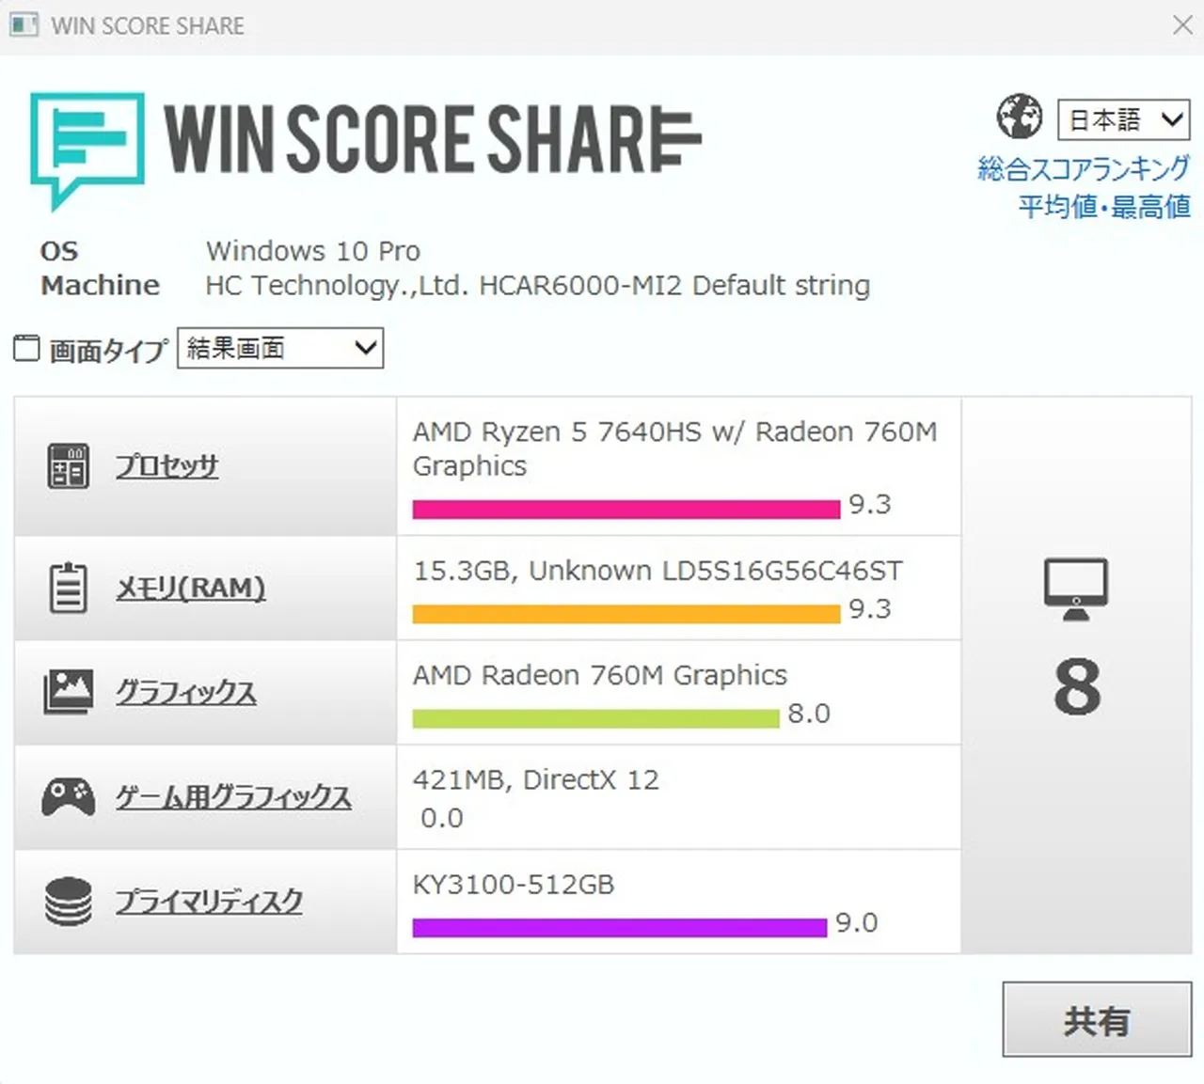The width and height of the screenshot is (1204, 1084).
Task: Open the プロセッサ link
Action: [x=166, y=466]
